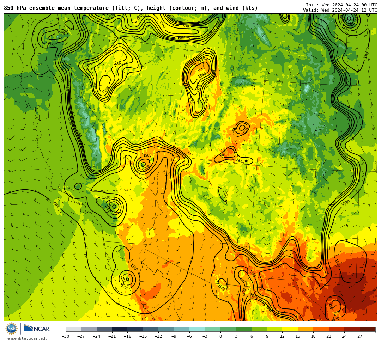Image resolution: width=381 pixels, height=343 pixels.
Task: Pick the colorbar swatch between −3 and 0
Action: click(213, 329)
